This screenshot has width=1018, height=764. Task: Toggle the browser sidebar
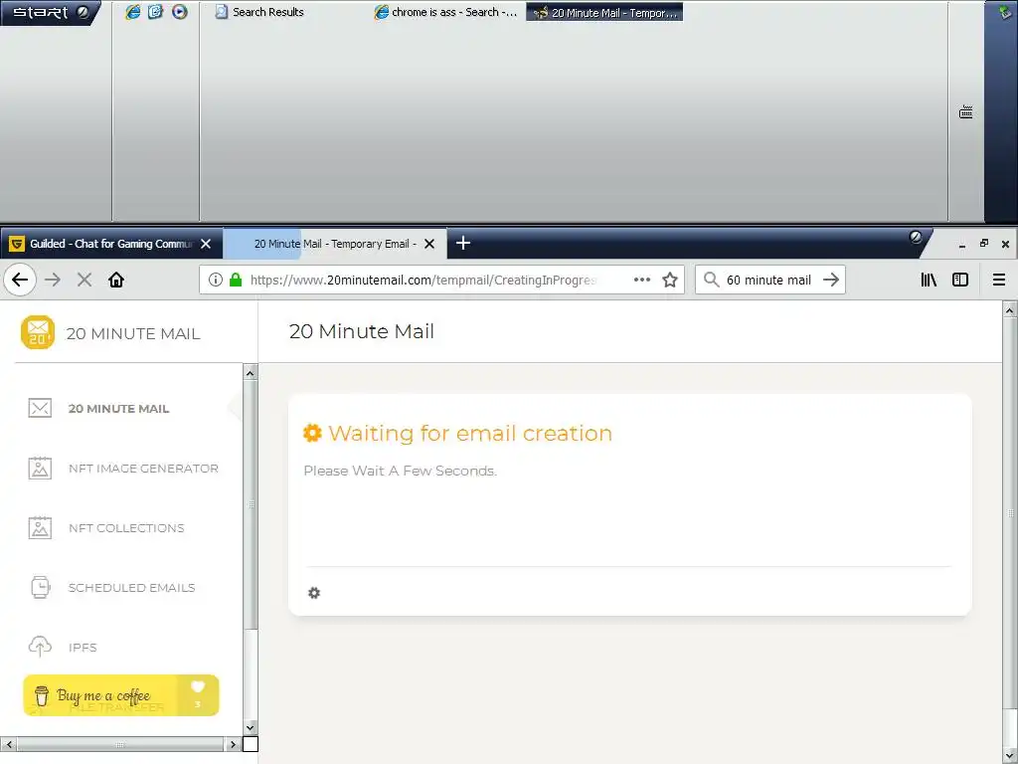(960, 280)
